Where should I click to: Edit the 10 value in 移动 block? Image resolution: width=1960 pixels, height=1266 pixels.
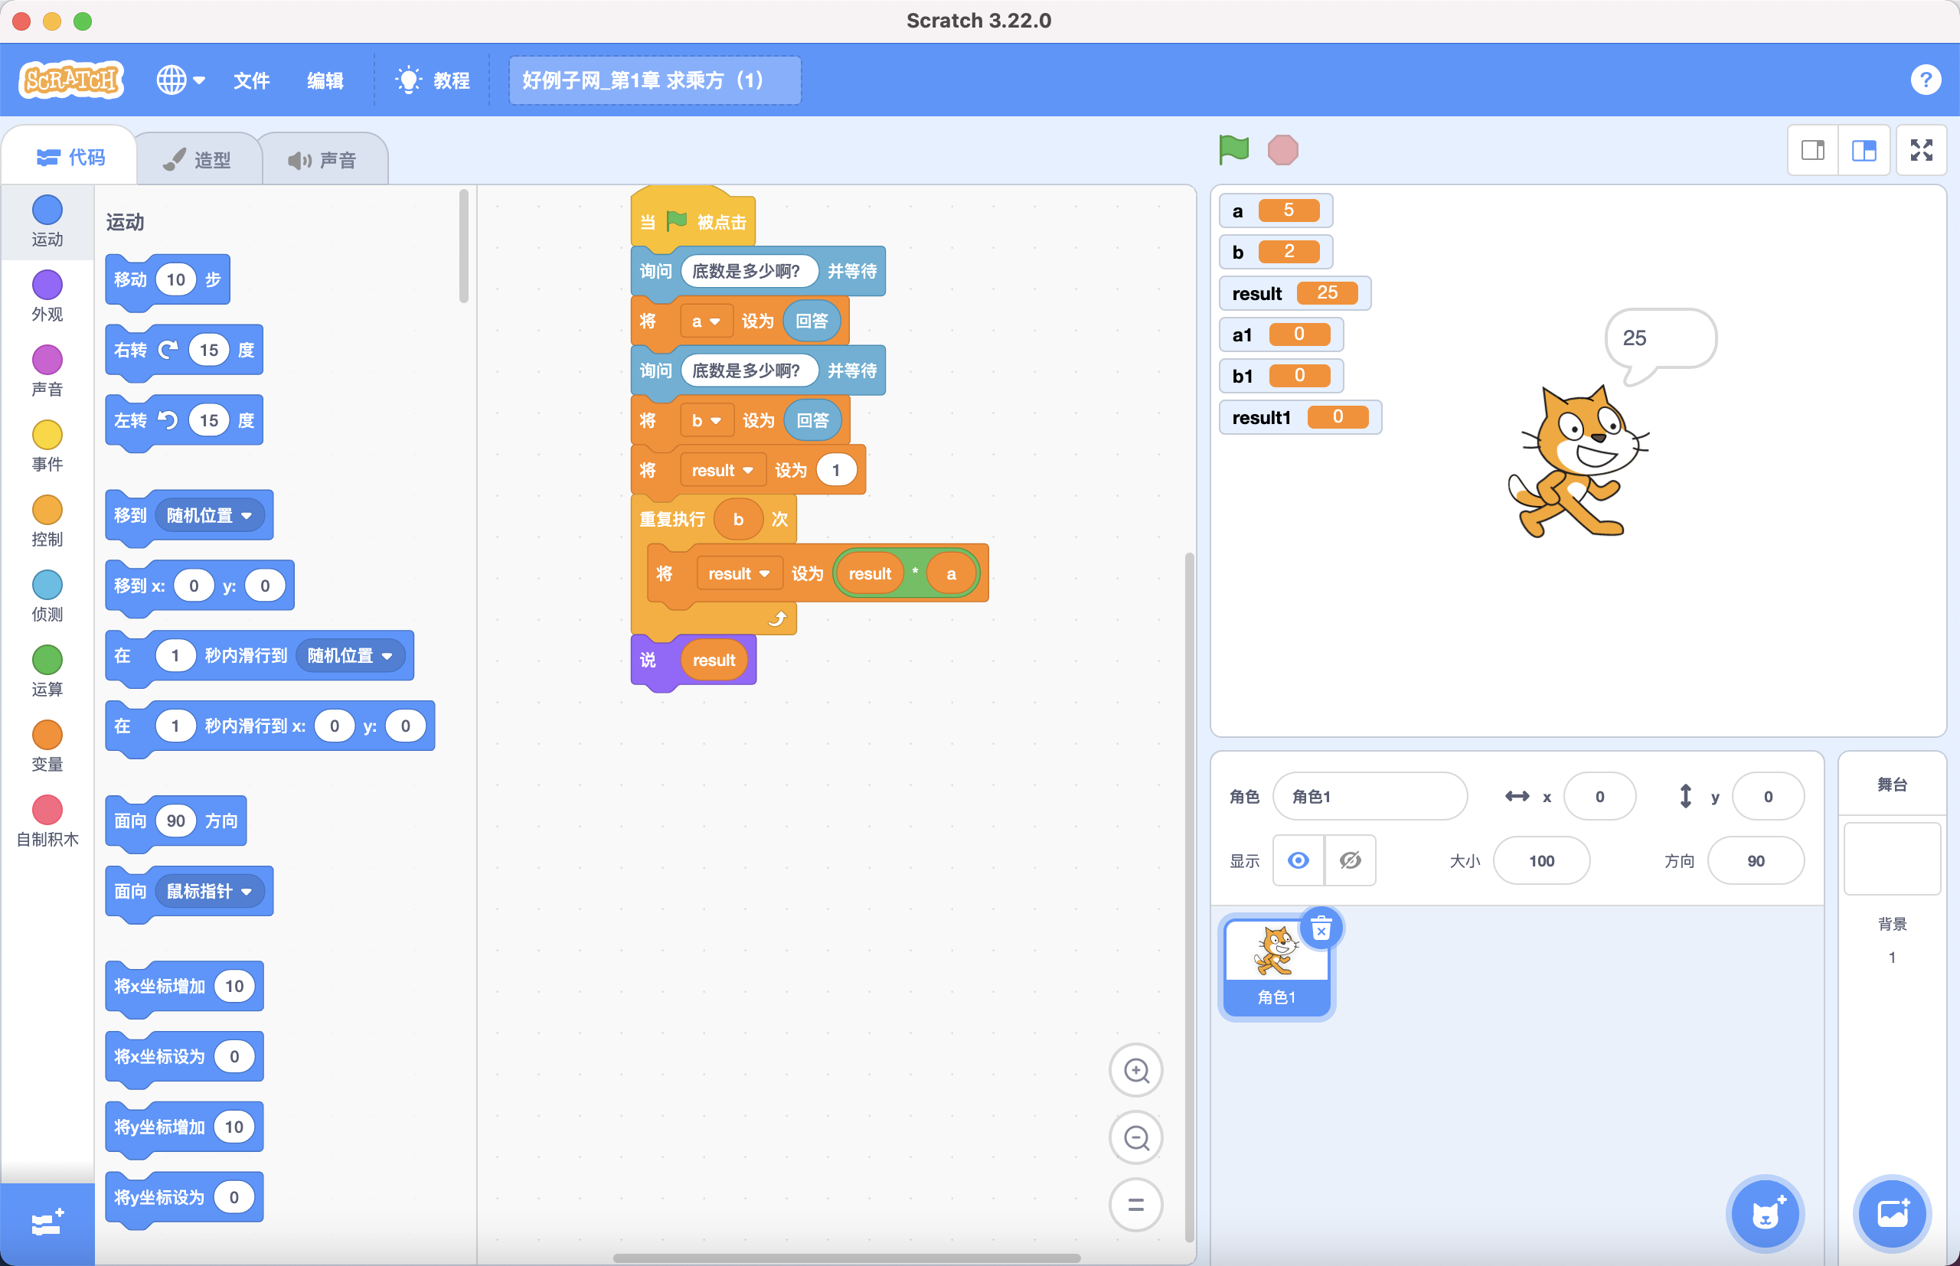pyautogui.click(x=175, y=279)
